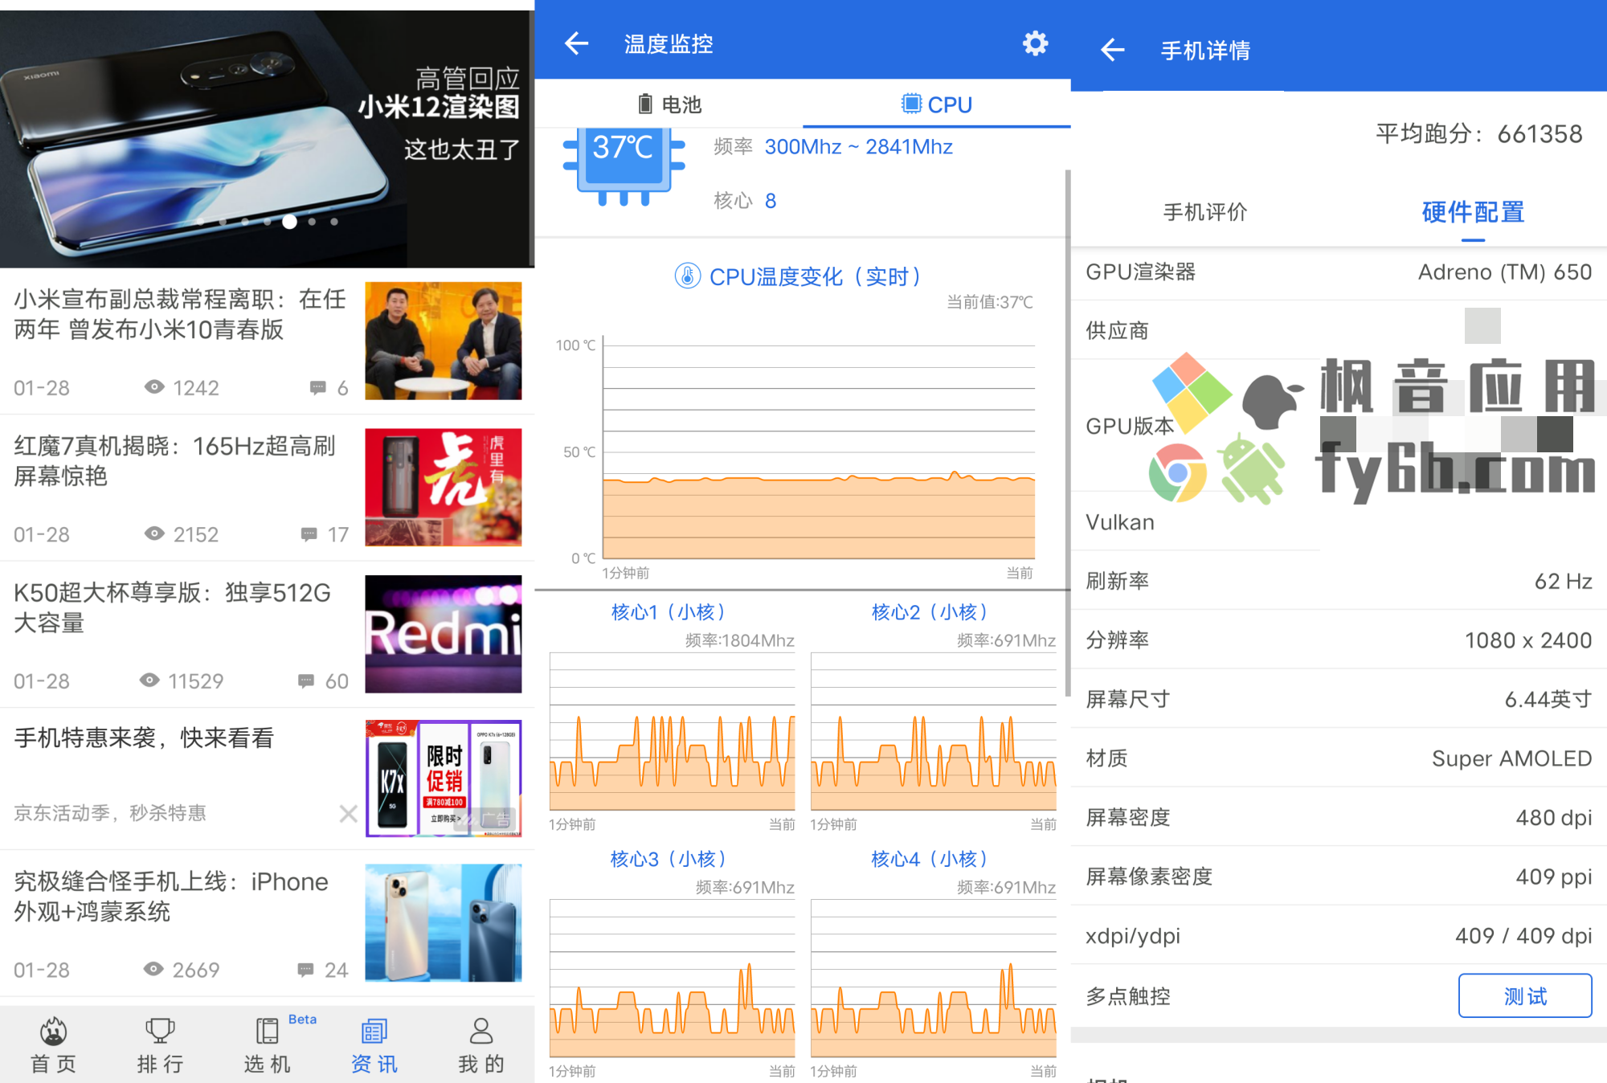Click the 平均跑分 661358 score
Screen dimensions: 1607x1083
1478,133
